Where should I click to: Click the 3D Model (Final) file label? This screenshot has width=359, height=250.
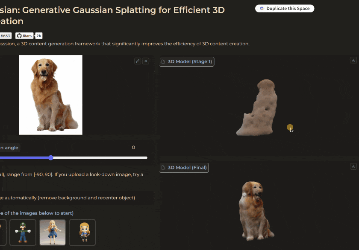coord(184,168)
